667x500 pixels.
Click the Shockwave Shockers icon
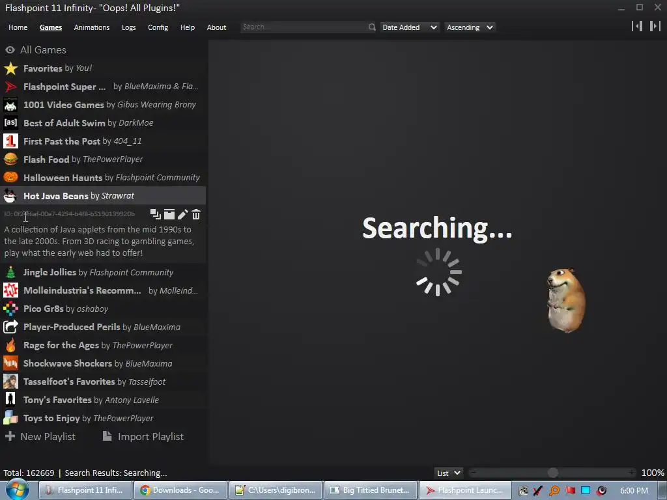[10, 363]
